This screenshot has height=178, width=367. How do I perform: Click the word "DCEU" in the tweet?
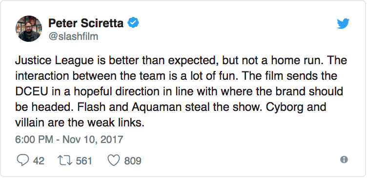32,91
